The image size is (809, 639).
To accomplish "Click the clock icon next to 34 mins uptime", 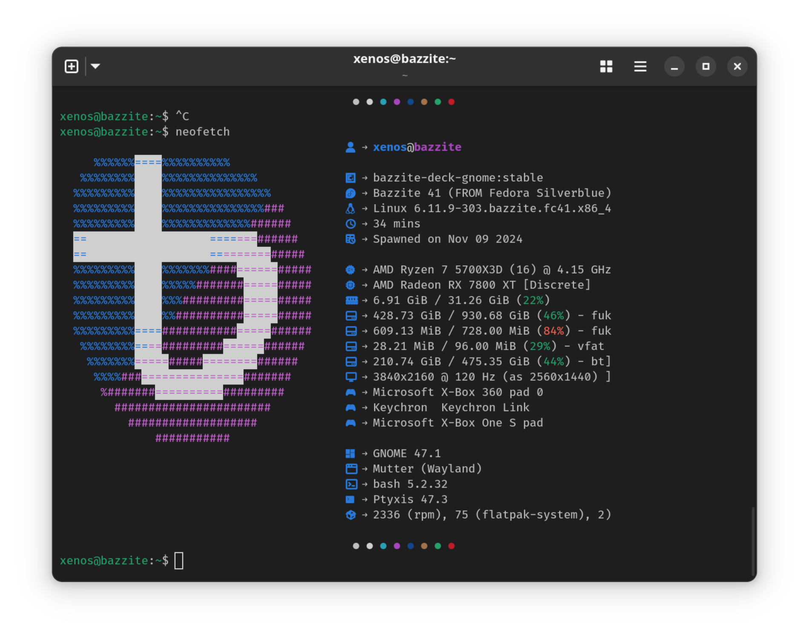I will click(350, 223).
